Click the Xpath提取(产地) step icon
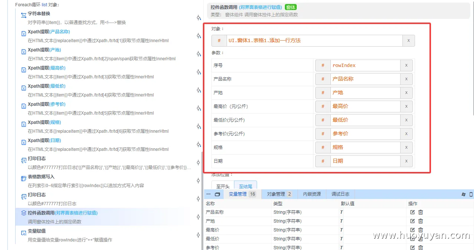474x250 pixels. (x=24, y=51)
